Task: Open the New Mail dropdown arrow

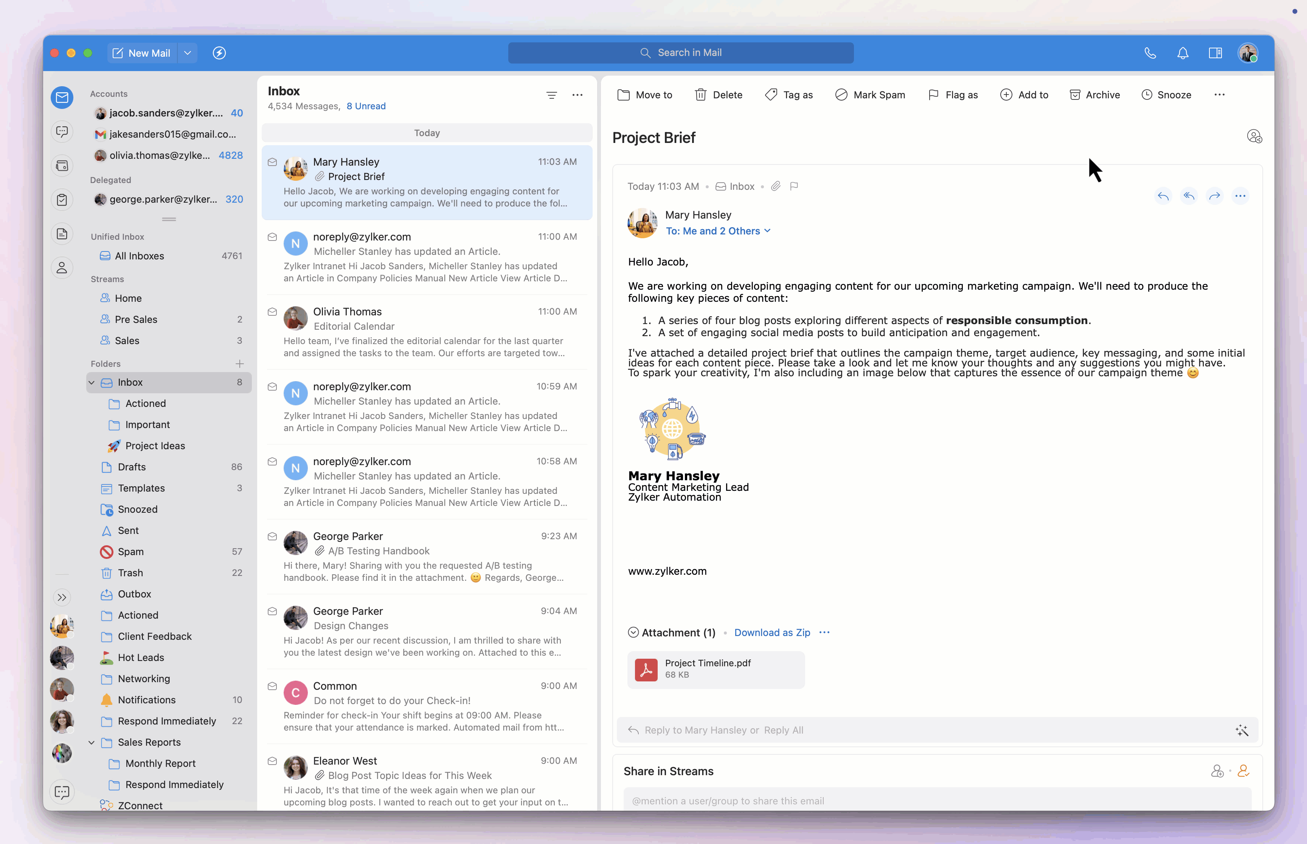Action: (x=188, y=53)
